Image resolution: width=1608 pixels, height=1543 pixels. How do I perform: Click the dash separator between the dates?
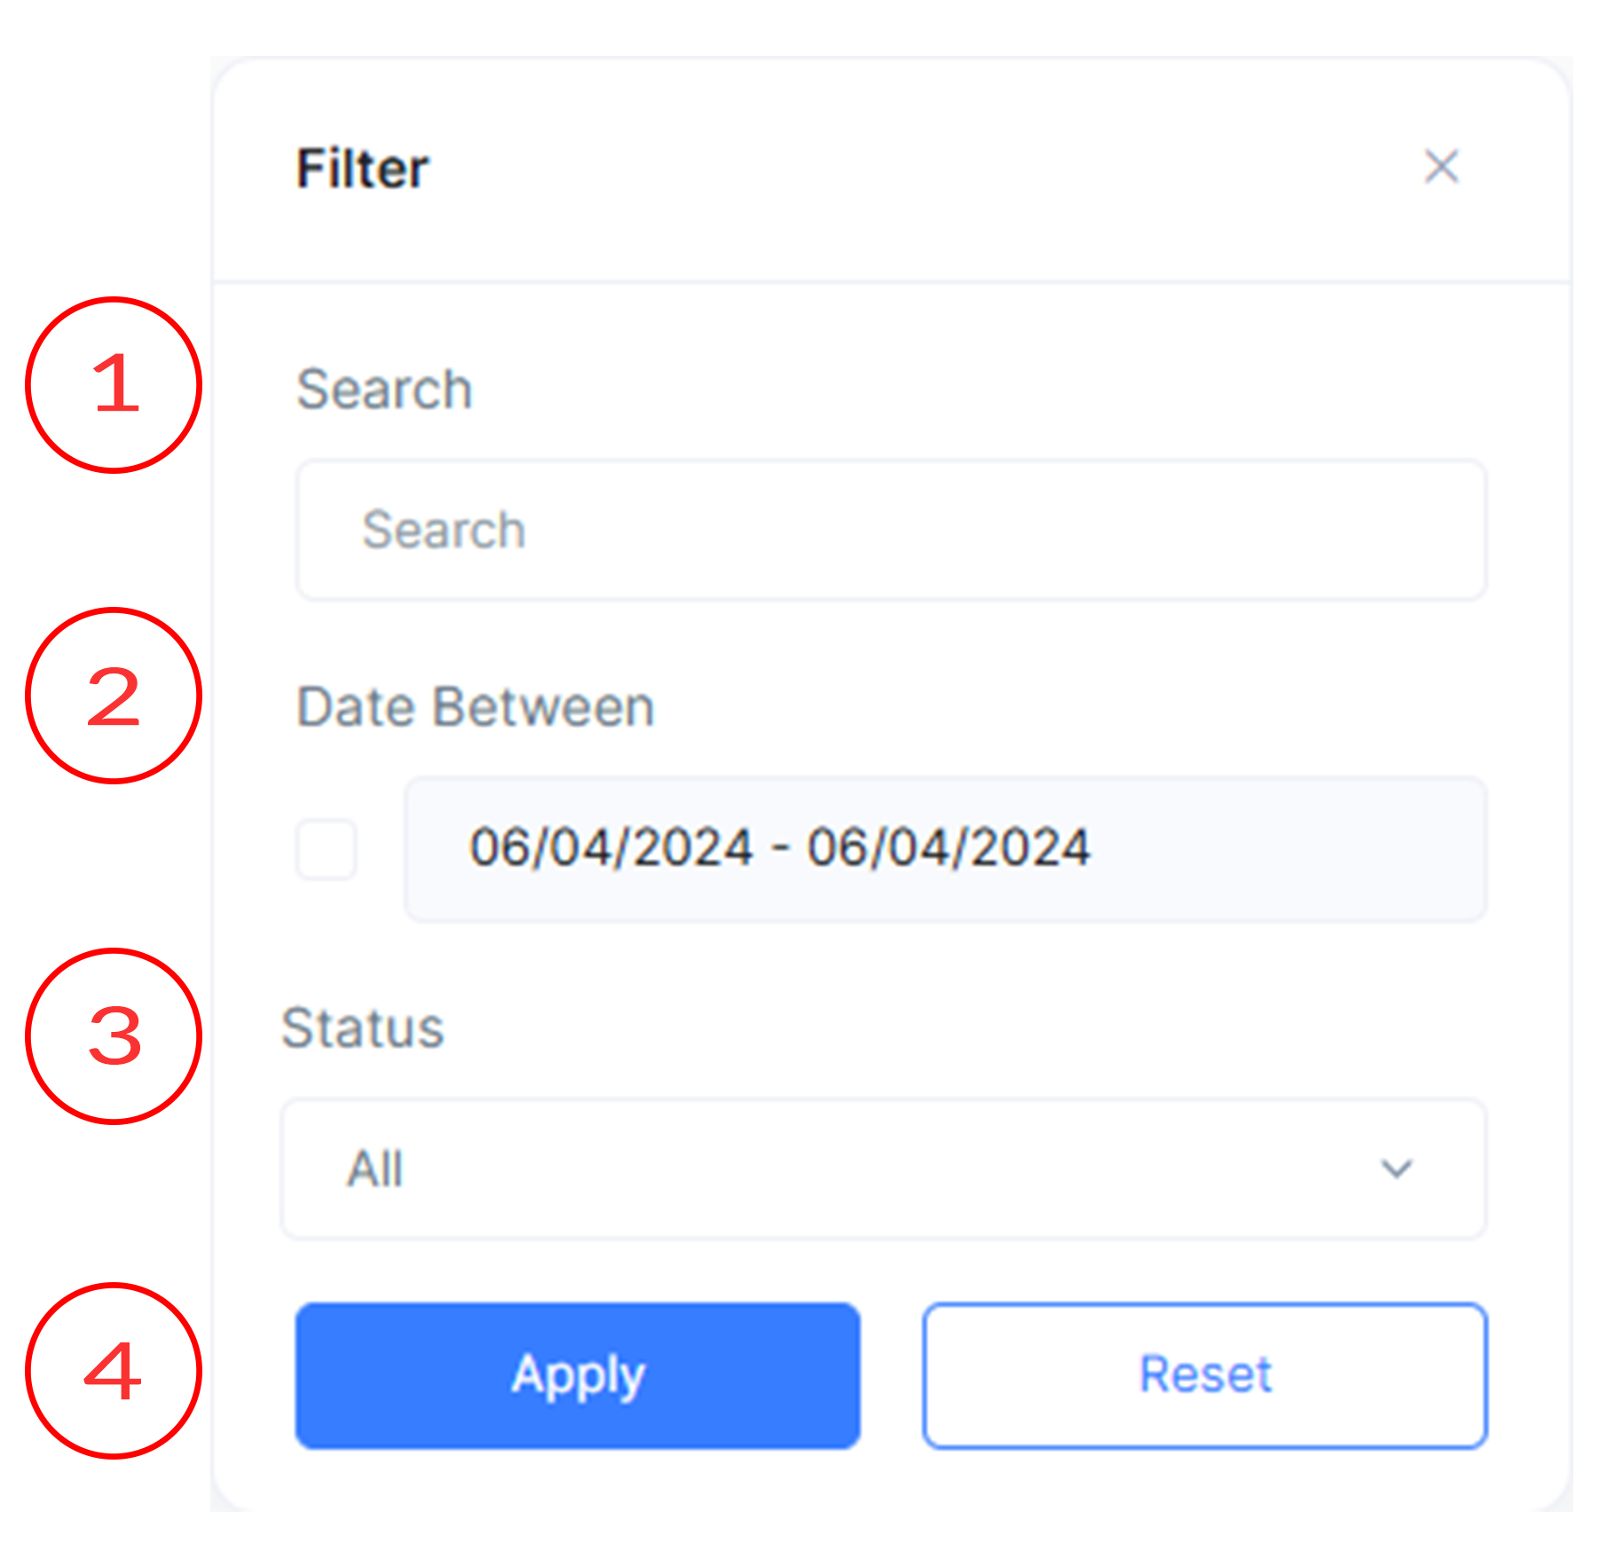tap(780, 847)
